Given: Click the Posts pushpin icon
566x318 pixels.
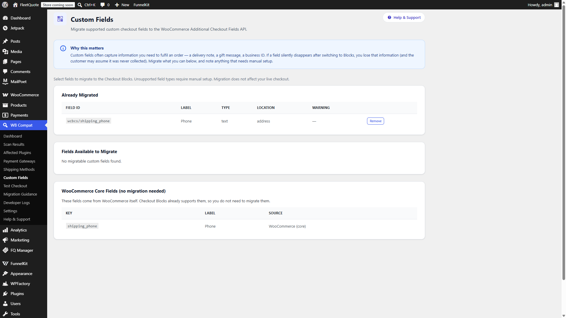Looking at the screenshot, I should tap(5, 41).
